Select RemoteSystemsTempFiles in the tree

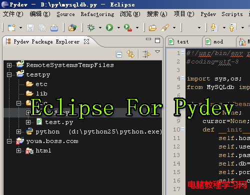tap(70, 65)
